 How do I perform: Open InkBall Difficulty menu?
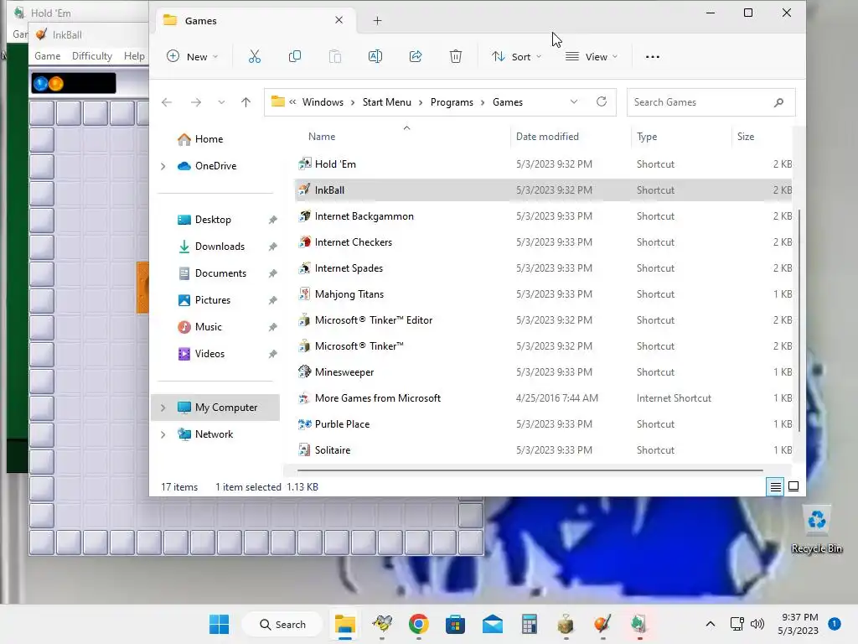point(92,56)
